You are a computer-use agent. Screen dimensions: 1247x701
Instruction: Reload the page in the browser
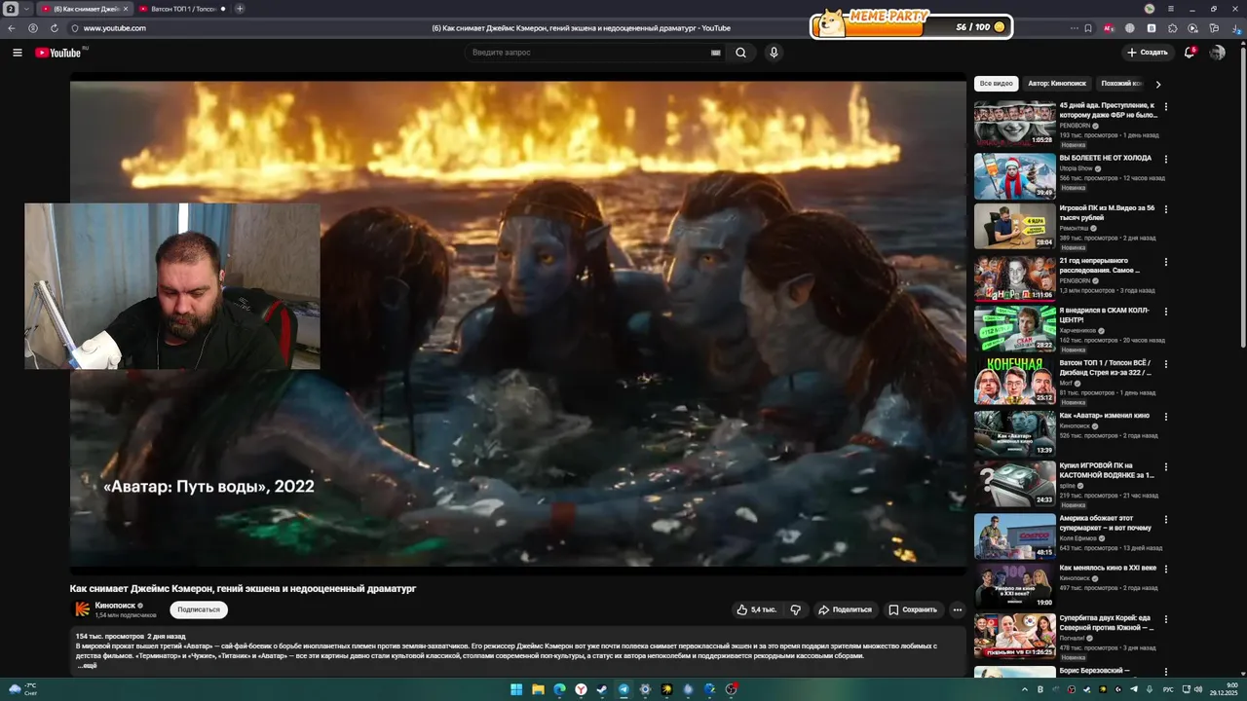point(55,28)
